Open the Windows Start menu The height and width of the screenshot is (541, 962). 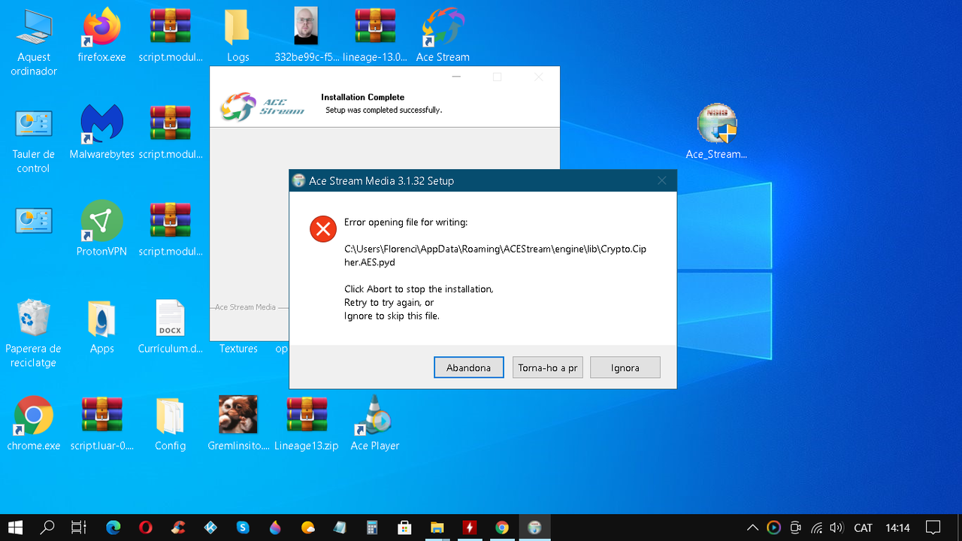pyautogui.click(x=14, y=527)
